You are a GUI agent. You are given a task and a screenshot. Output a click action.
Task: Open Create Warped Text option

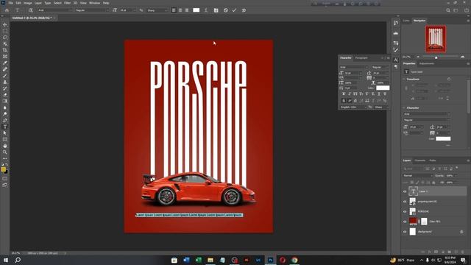206,10
